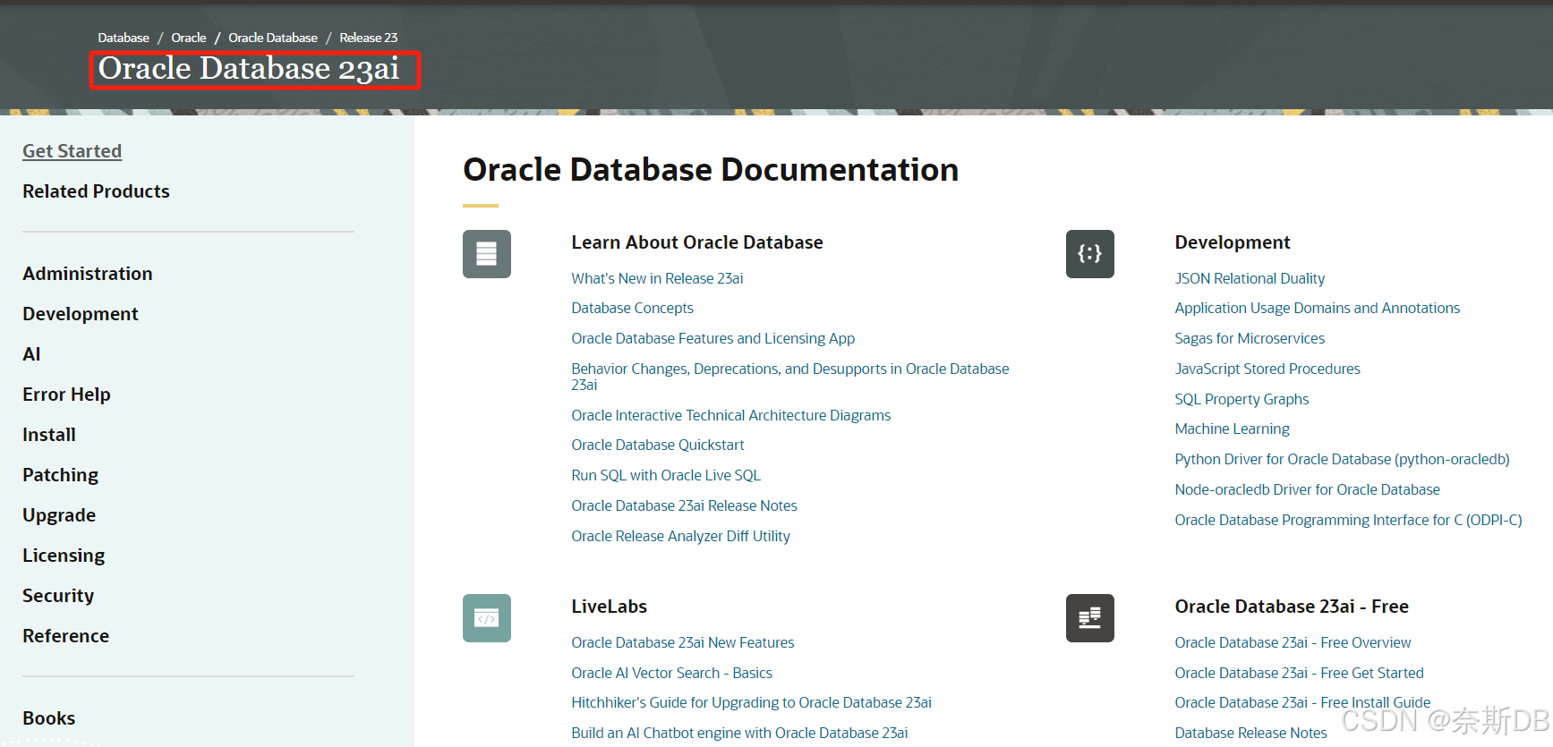
Task: Open Node-oracledb Driver for Oracle Database link
Action: [1307, 489]
